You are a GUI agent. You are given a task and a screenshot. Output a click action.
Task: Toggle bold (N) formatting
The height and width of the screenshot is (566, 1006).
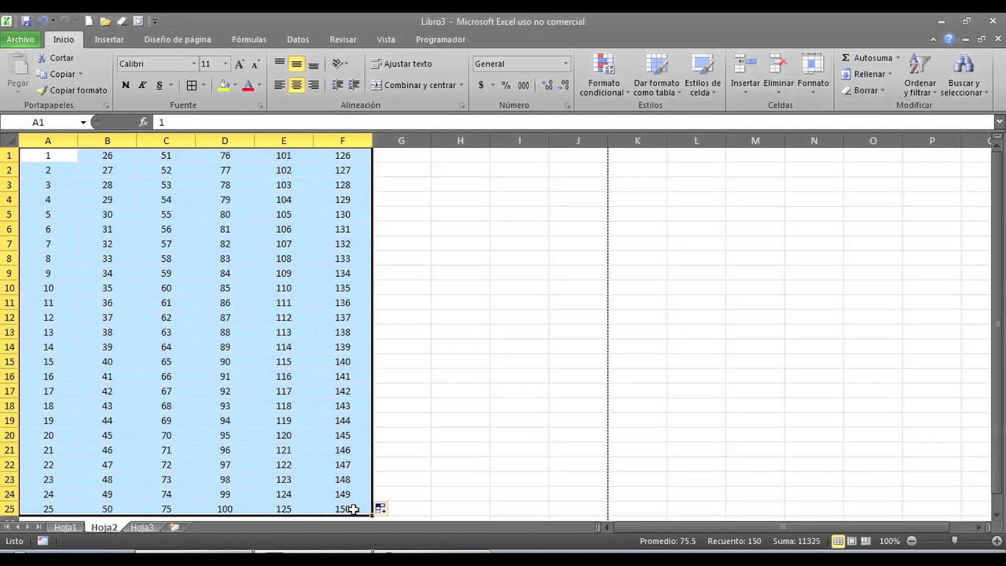click(x=126, y=85)
